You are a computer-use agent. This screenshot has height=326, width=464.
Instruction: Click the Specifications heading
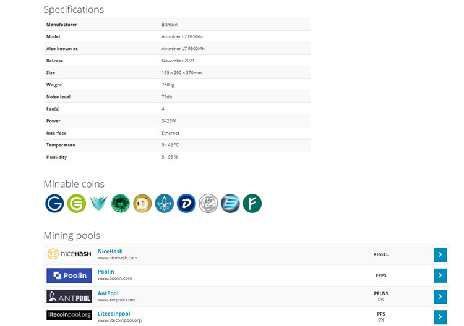(x=74, y=10)
